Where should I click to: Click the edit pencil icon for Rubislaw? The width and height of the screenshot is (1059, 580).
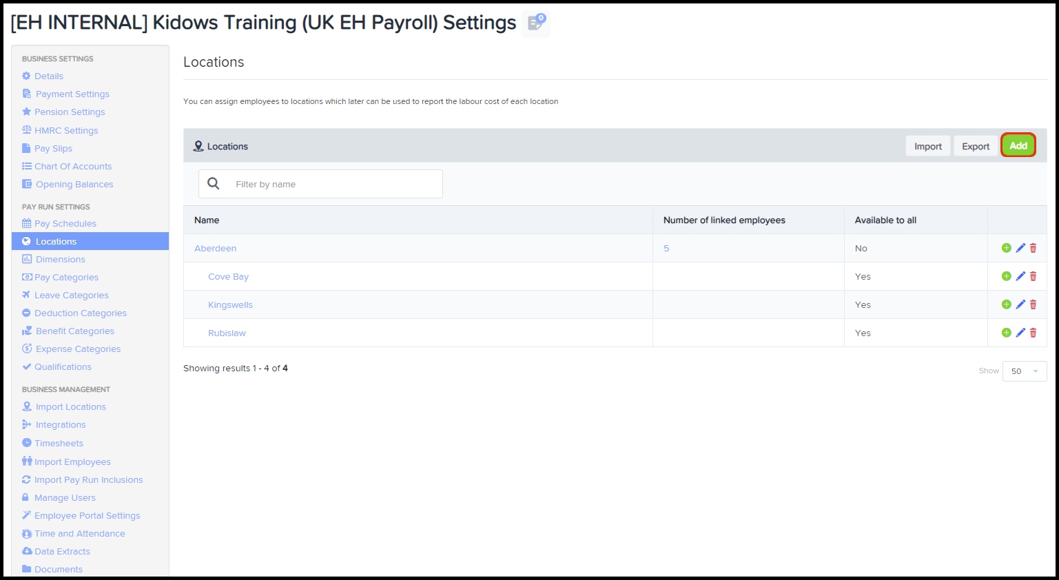(x=1020, y=333)
